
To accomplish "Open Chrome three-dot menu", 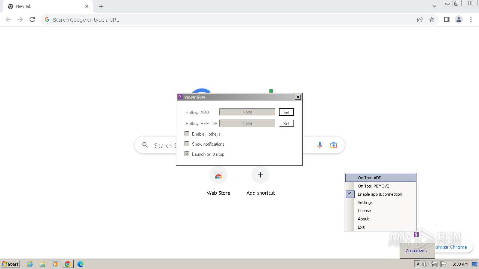I will pyautogui.click(x=471, y=20).
